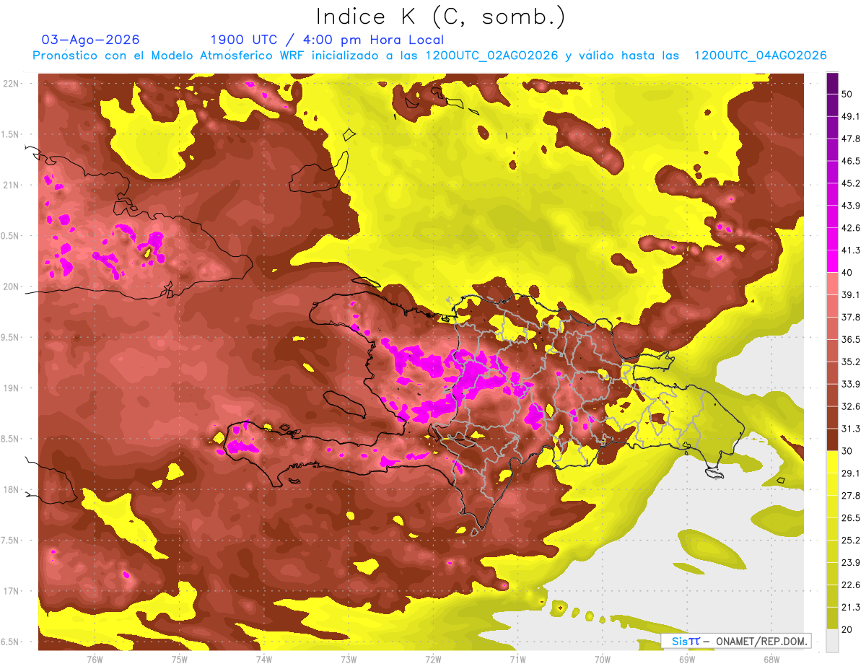Click the "41.3" colorbar label

pyautogui.click(x=851, y=250)
